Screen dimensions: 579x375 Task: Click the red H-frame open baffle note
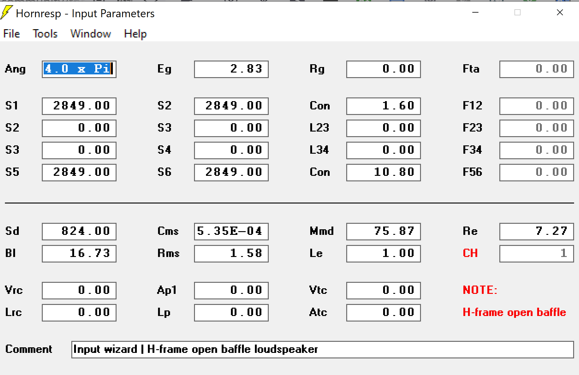point(514,312)
